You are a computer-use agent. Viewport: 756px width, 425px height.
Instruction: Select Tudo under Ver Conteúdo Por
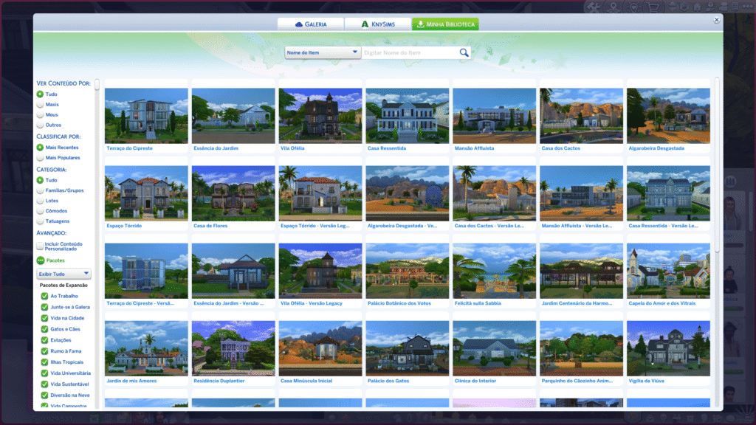(40, 94)
